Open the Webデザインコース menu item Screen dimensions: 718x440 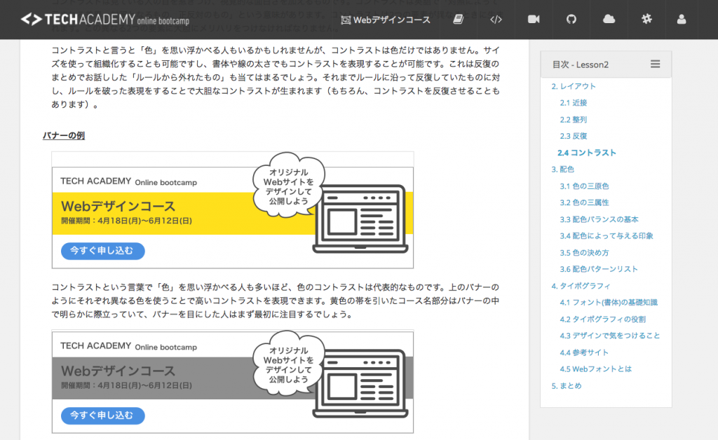pos(386,20)
